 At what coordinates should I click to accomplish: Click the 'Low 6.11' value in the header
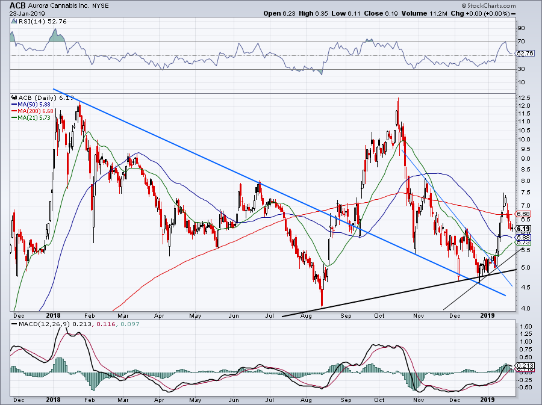pos(346,13)
